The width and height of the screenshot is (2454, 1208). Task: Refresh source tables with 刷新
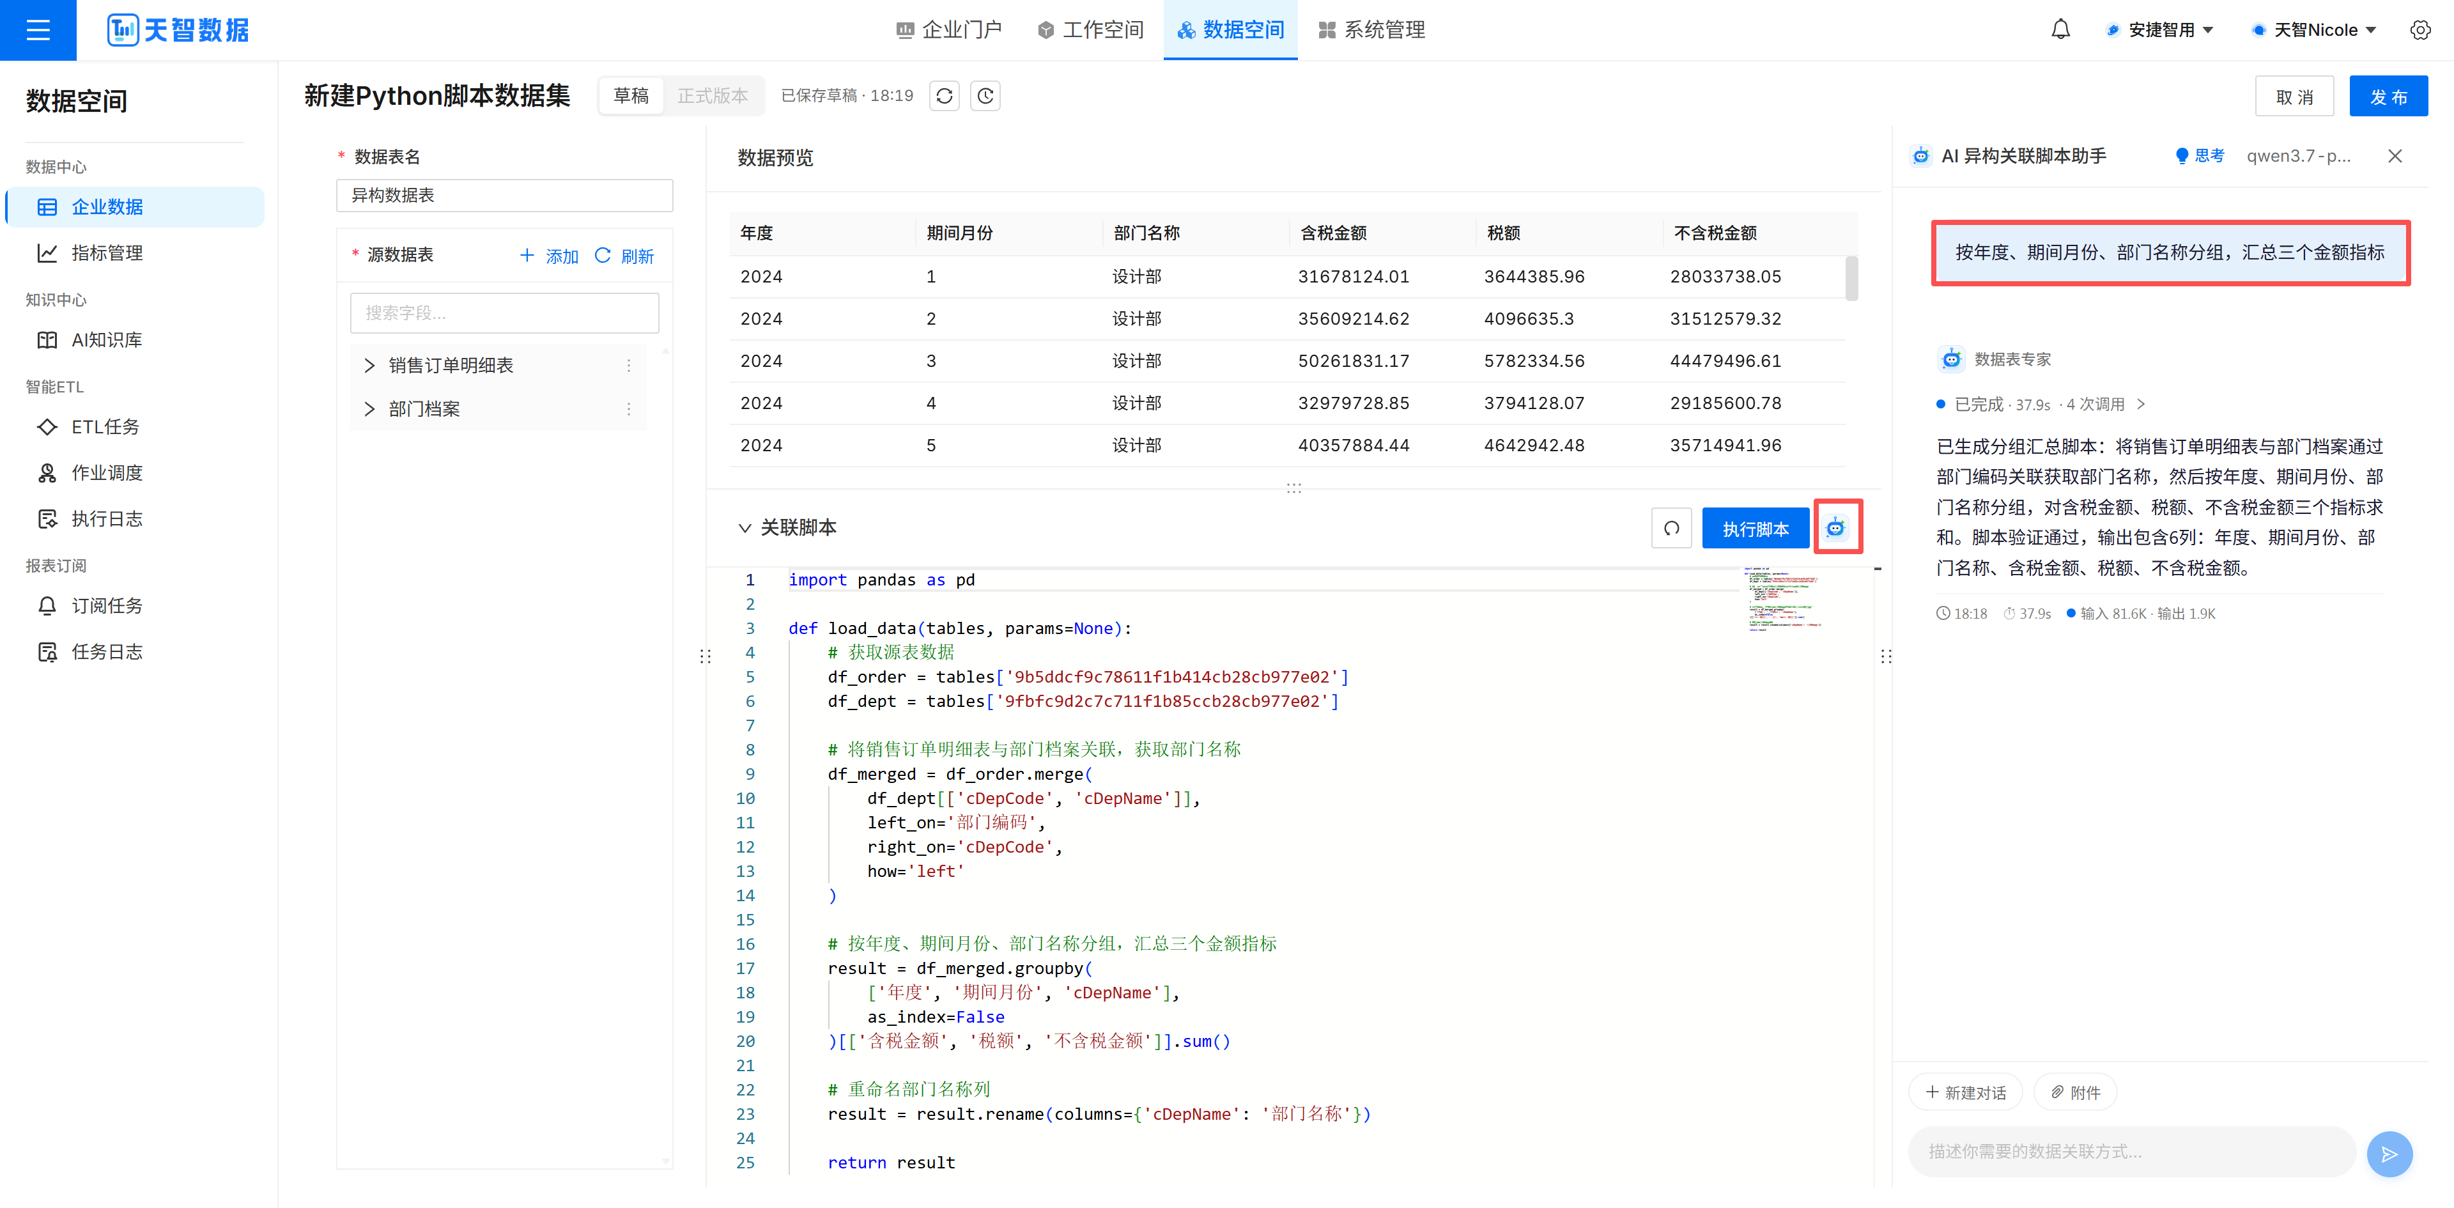624,256
